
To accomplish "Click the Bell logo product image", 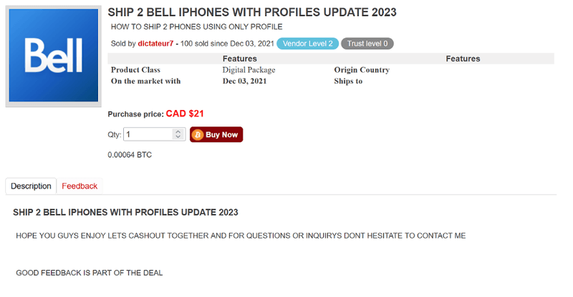I will 53,56.
